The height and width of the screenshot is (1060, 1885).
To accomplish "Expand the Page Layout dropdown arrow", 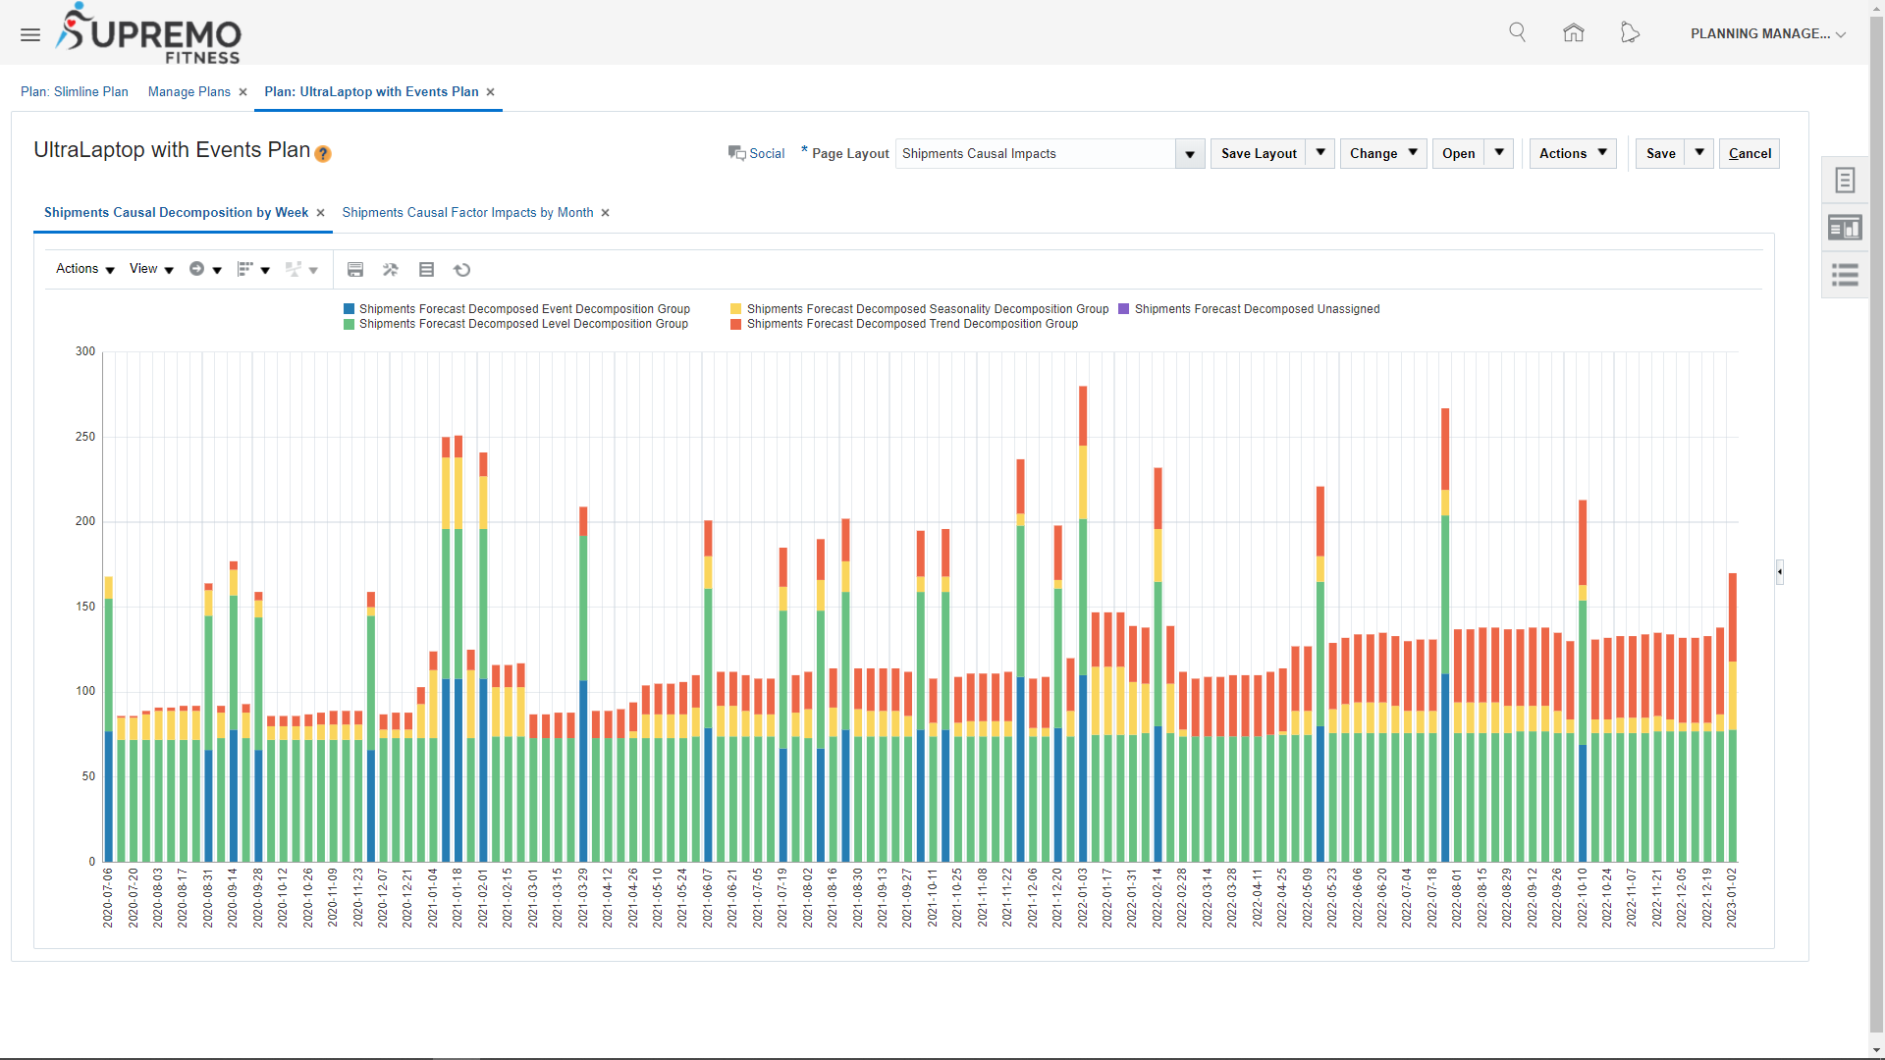I will coord(1190,154).
